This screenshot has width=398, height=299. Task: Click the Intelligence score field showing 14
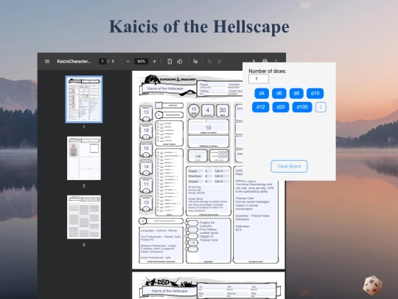pyautogui.click(x=146, y=167)
